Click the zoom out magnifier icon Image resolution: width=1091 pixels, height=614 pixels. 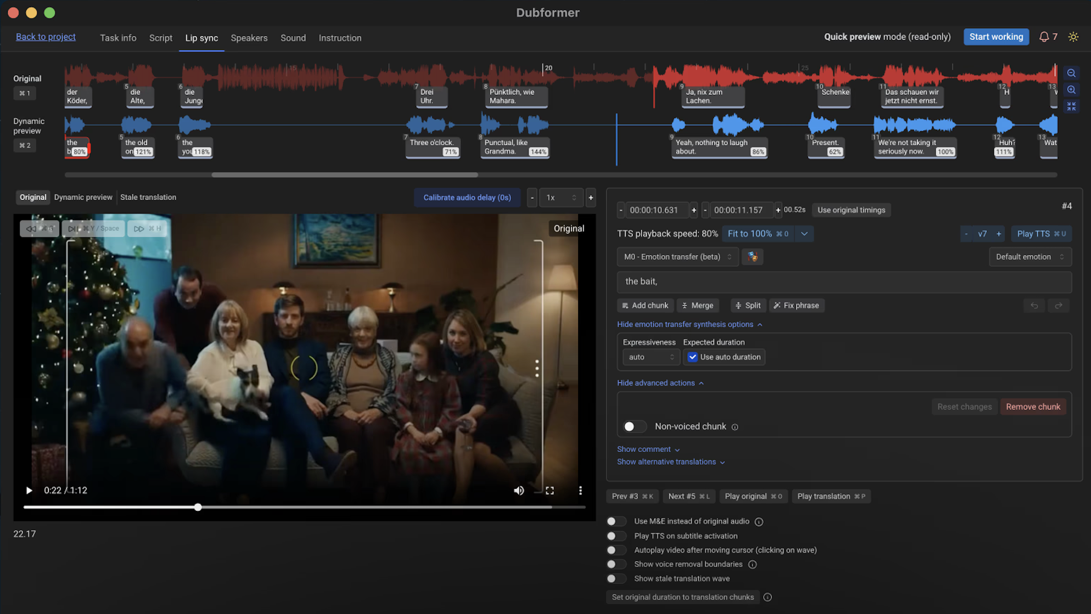click(x=1071, y=73)
